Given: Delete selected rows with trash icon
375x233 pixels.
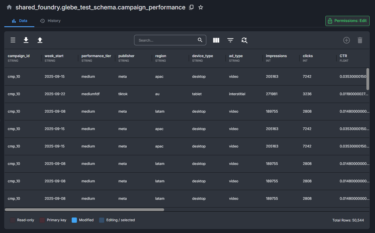Looking at the screenshot, I should click(360, 40).
